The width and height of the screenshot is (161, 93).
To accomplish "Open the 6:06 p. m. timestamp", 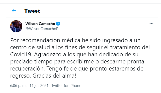I will click(x=18, y=85).
